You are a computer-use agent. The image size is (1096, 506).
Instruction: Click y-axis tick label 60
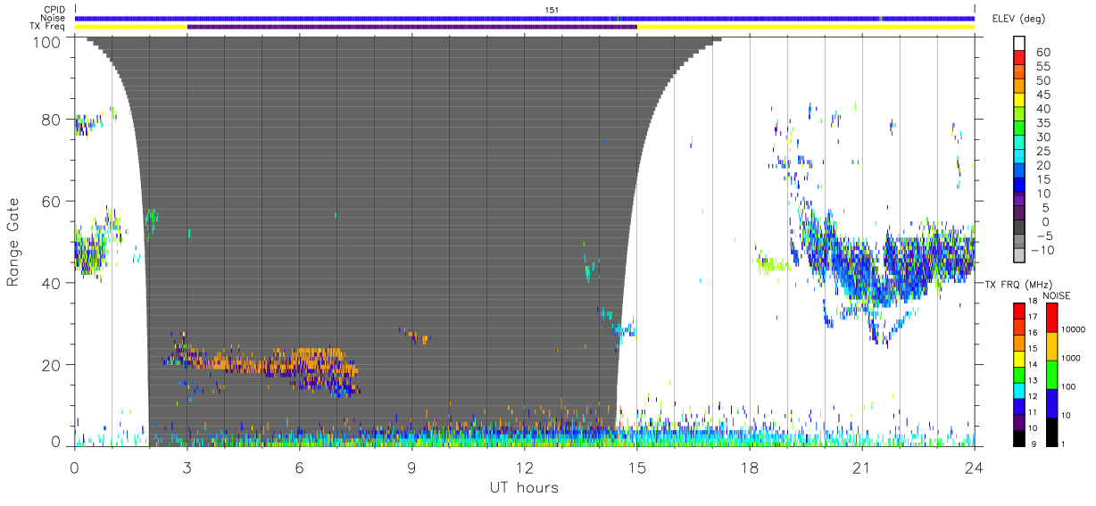(52, 201)
